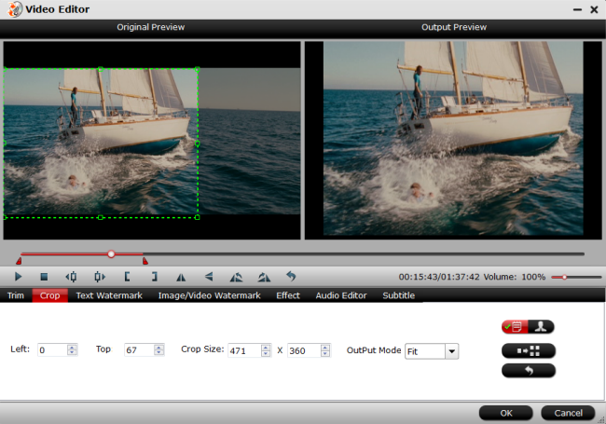Flip the video vertically

209,277
